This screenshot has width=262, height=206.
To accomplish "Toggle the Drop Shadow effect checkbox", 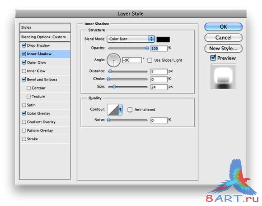I will pos(24,45).
